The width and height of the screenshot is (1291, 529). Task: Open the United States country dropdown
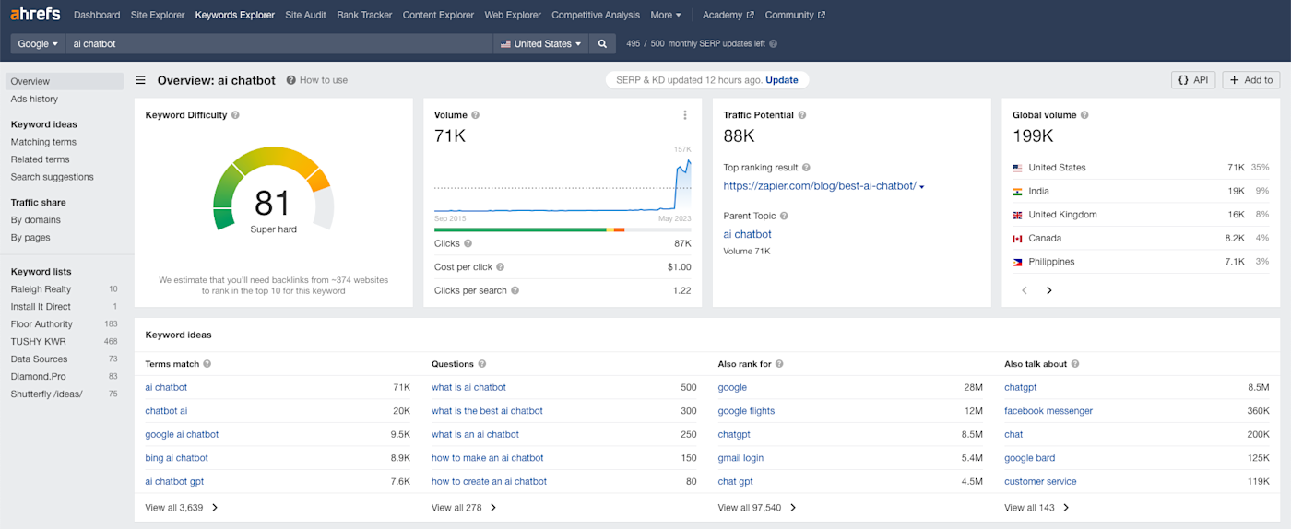pyautogui.click(x=541, y=43)
